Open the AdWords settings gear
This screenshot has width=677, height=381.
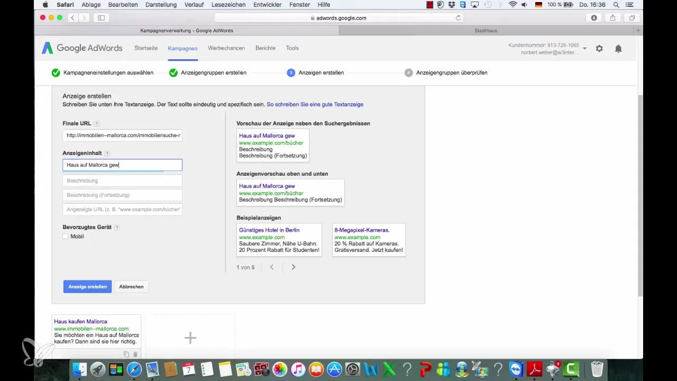pyautogui.click(x=599, y=48)
